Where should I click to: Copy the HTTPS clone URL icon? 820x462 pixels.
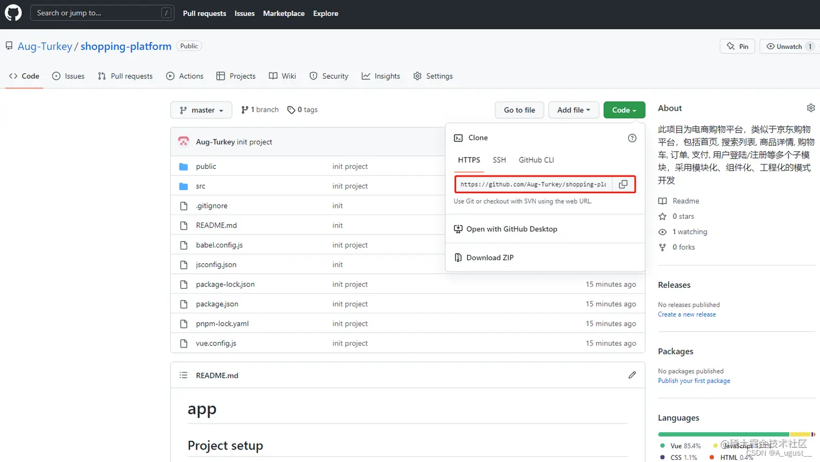tap(623, 184)
